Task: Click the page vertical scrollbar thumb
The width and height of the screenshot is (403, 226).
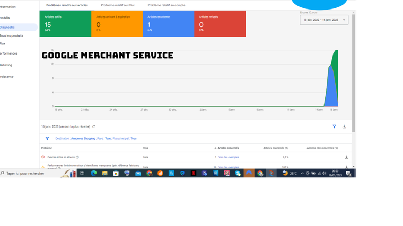Action: [353, 73]
